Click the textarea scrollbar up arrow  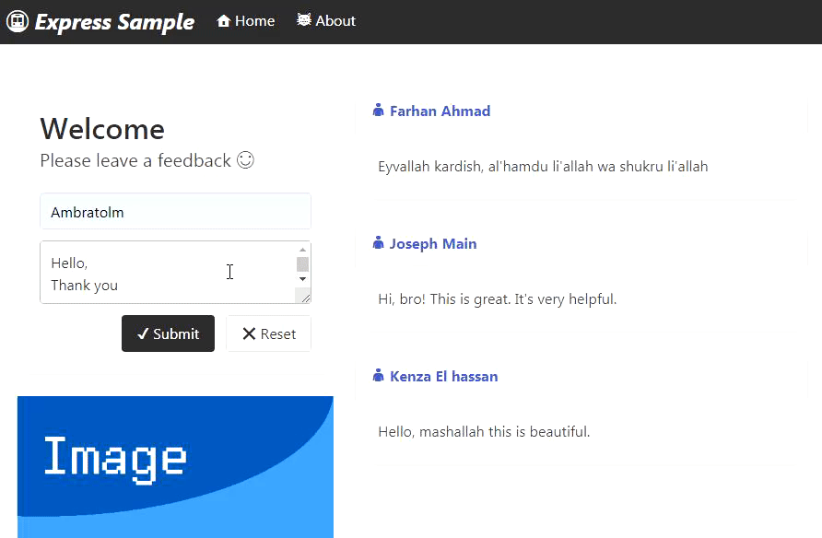pyautogui.click(x=302, y=250)
